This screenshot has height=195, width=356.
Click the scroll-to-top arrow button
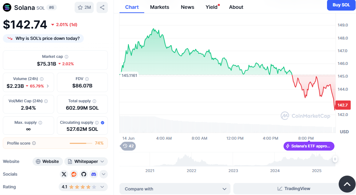coord(347,184)
